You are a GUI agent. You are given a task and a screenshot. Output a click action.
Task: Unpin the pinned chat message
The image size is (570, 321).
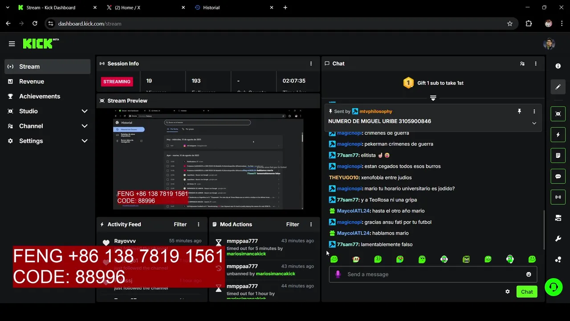(519, 111)
